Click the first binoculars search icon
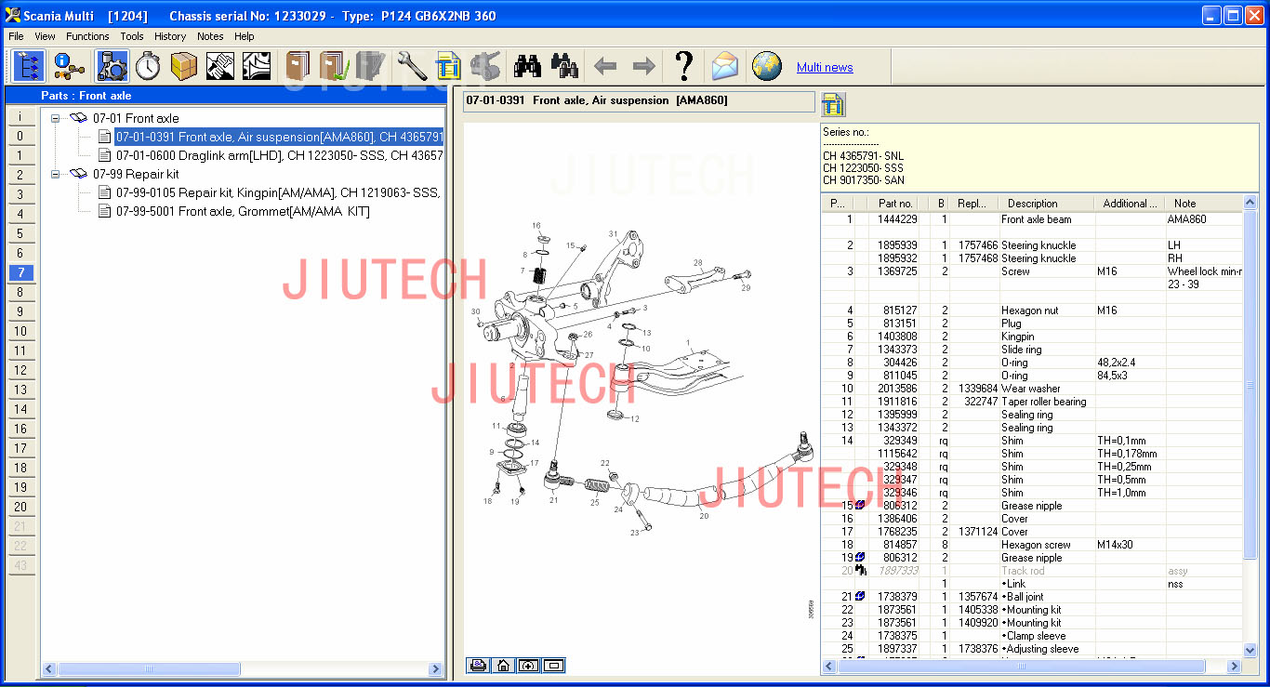The width and height of the screenshot is (1270, 687). coord(528,66)
